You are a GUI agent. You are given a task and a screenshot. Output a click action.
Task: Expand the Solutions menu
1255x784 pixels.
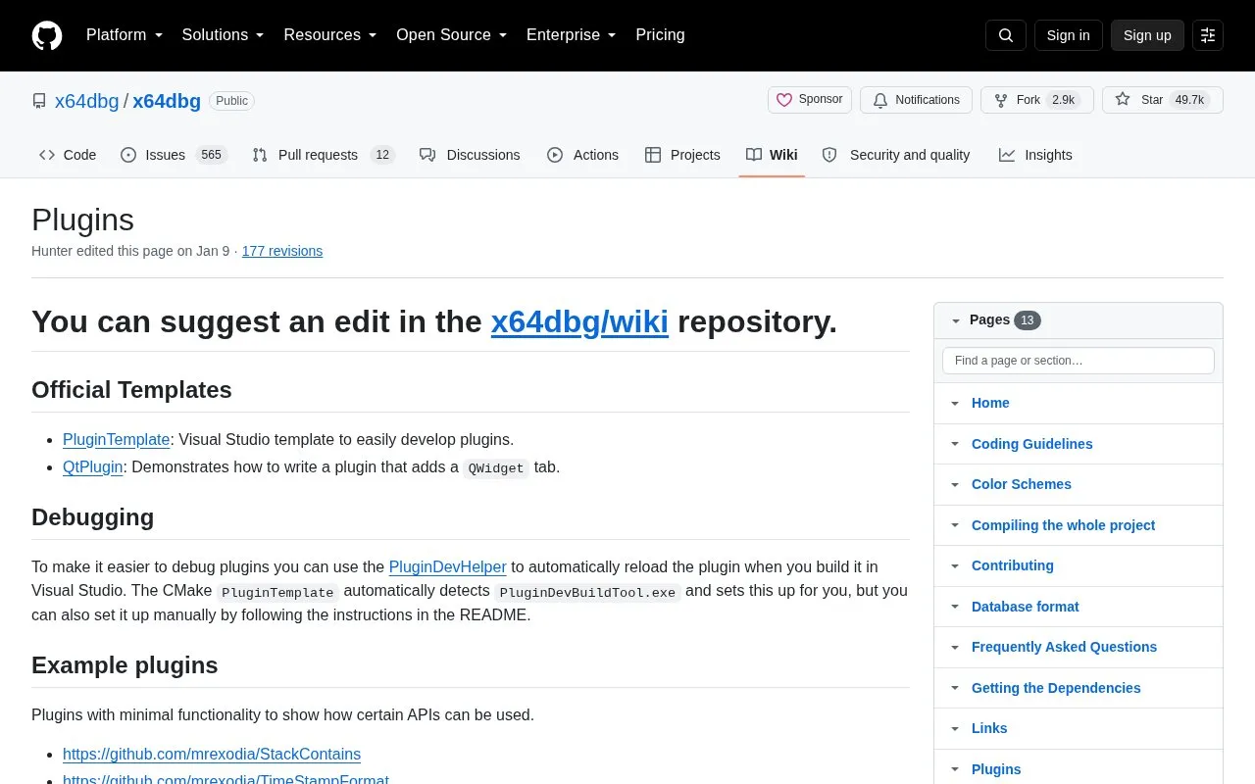(x=224, y=35)
